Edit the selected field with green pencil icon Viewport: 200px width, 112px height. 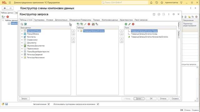click(129, 24)
